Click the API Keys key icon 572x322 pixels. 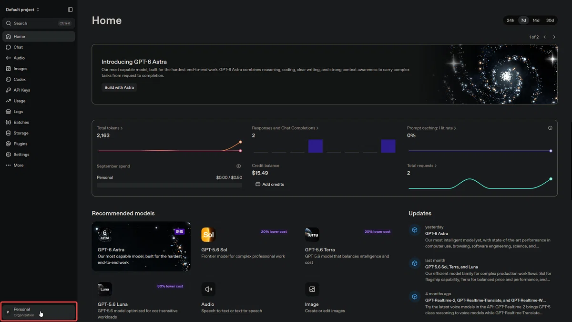(x=8, y=90)
